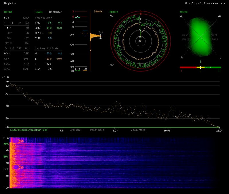Click the Format panel header
This screenshot has height=194, width=229.
coord(8,12)
